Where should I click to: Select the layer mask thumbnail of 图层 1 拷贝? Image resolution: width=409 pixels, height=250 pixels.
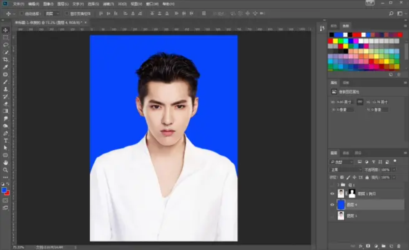coord(352,194)
